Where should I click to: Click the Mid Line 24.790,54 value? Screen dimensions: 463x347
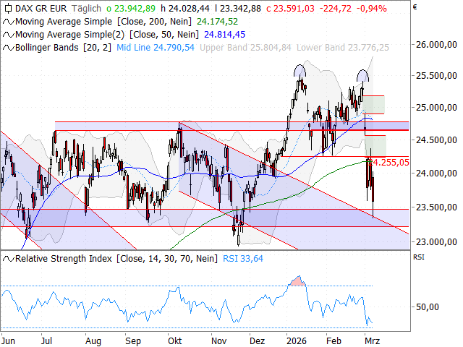point(156,48)
